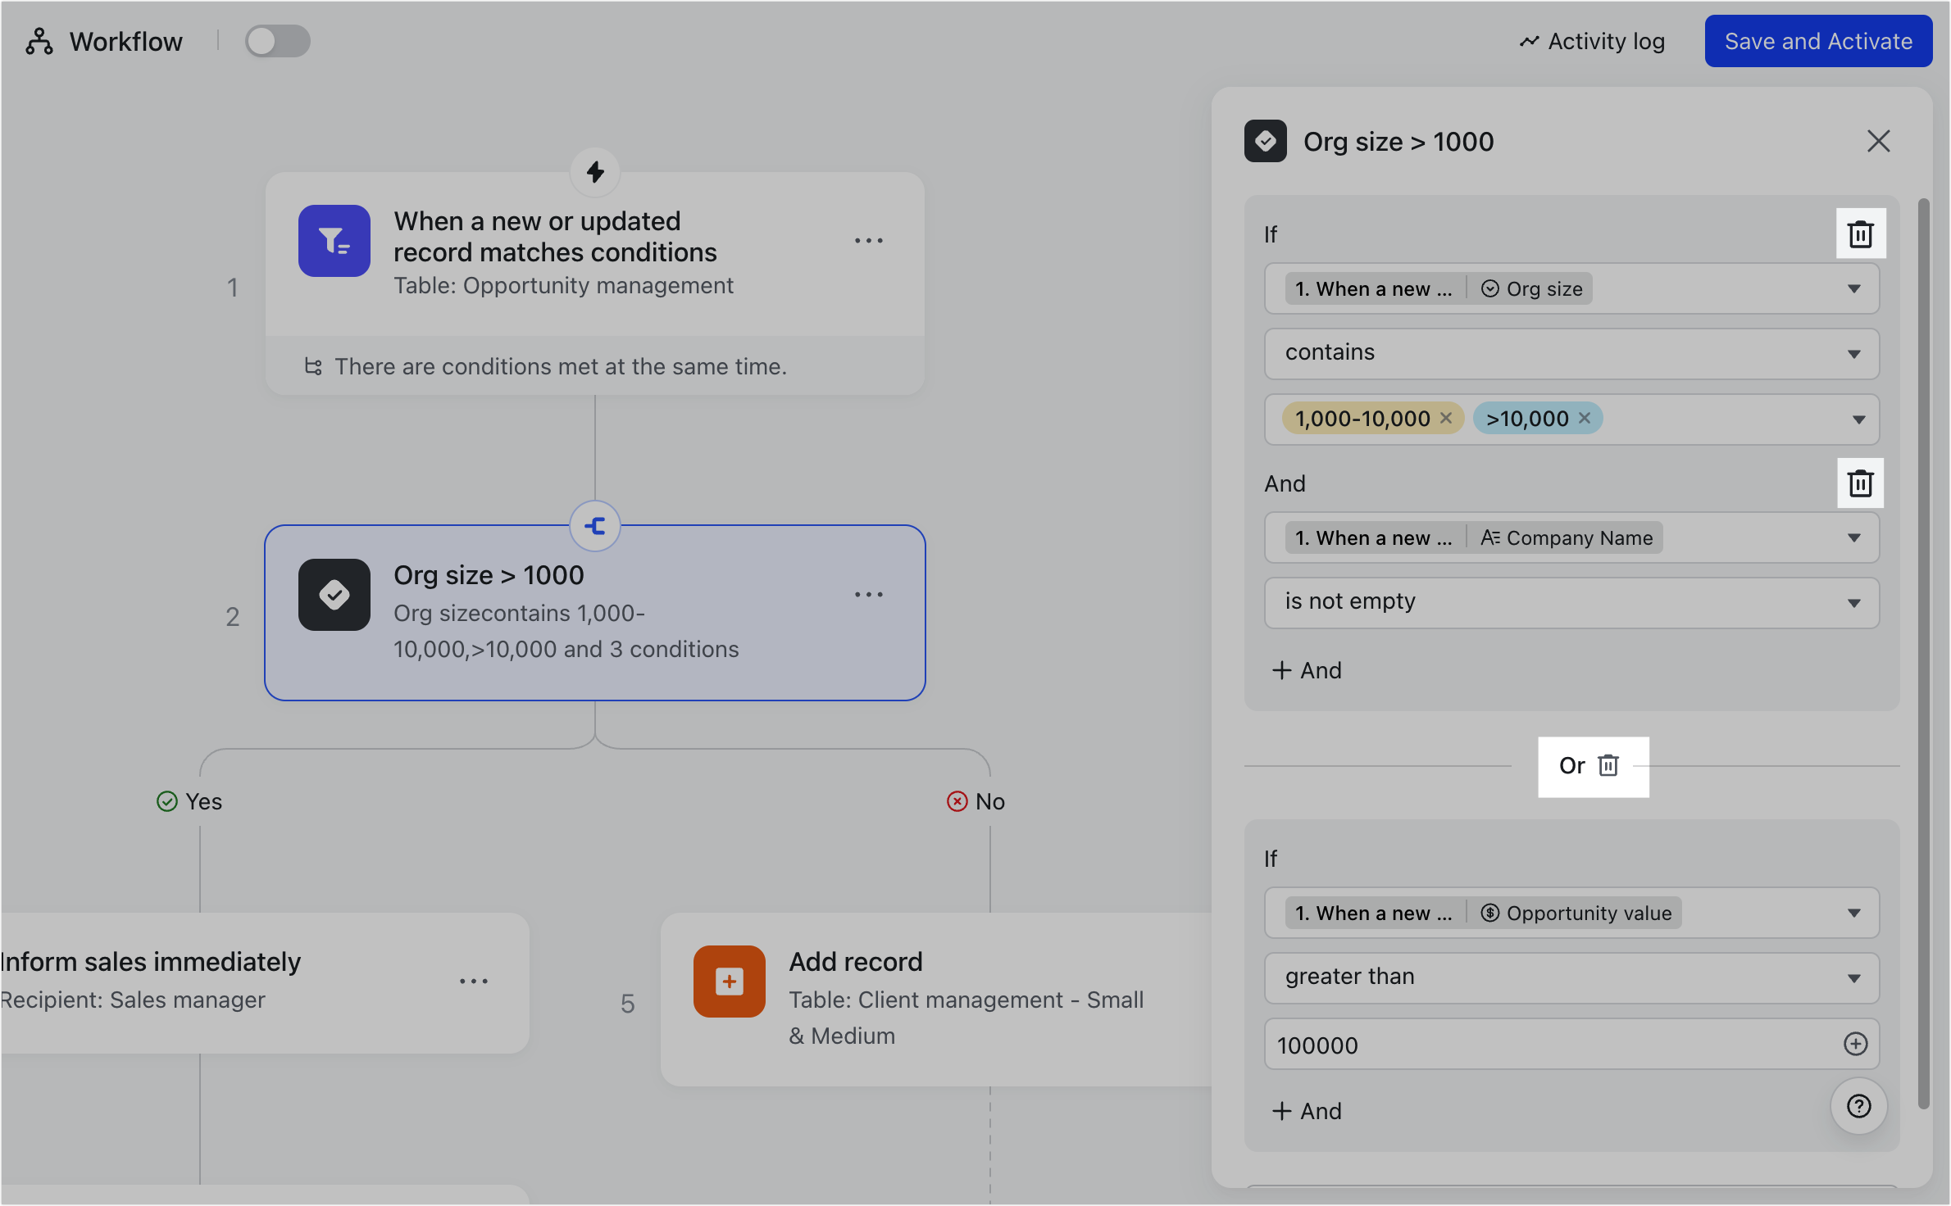Delete the Company Name condition with the trash icon
1951x1206 pixels.
click(1859, 483)
